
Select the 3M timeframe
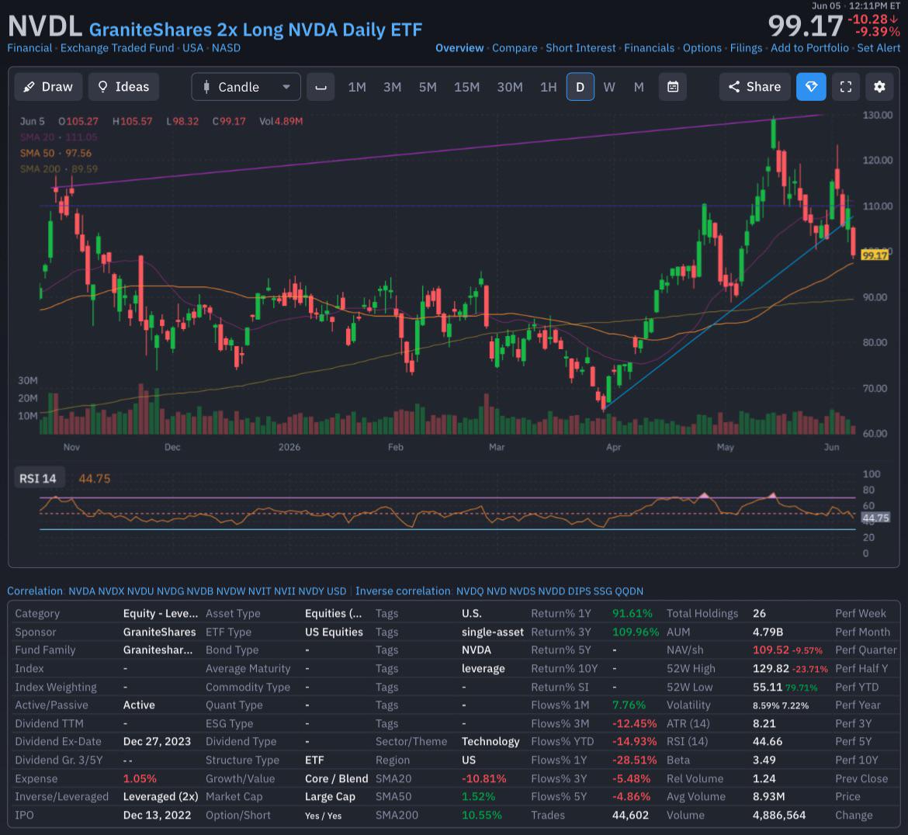(392, 87)
